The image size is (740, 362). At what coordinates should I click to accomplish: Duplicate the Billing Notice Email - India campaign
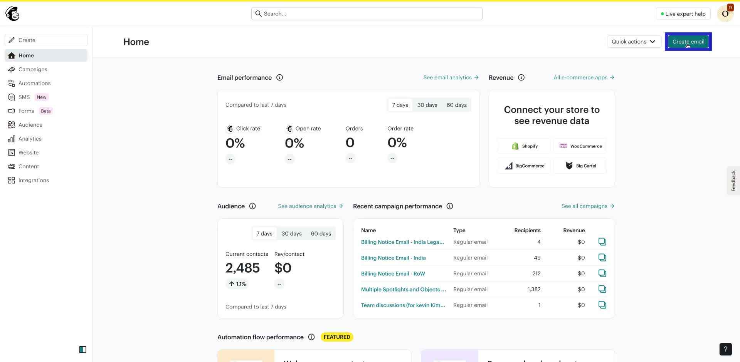(602, 257)
